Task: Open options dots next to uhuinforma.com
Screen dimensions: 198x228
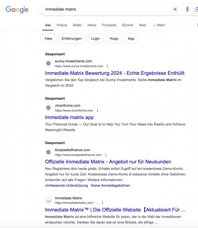Action: tap(97, 111)
